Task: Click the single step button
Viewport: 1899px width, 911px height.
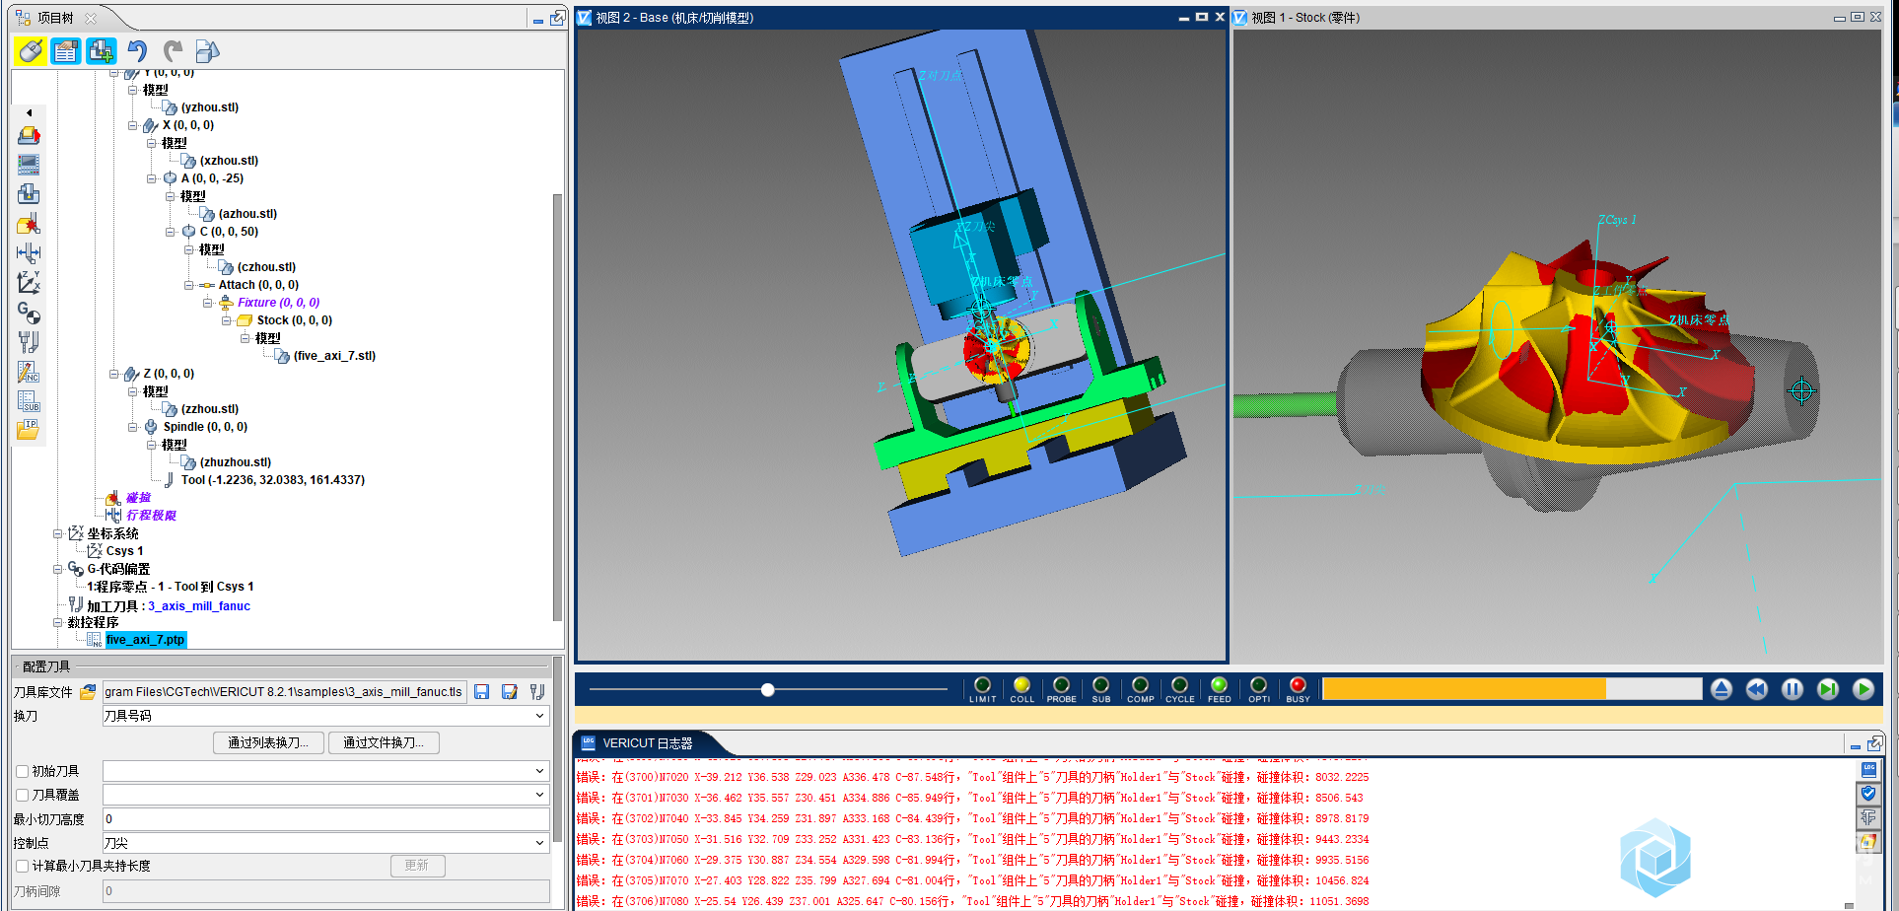Action: point(1828,689)
